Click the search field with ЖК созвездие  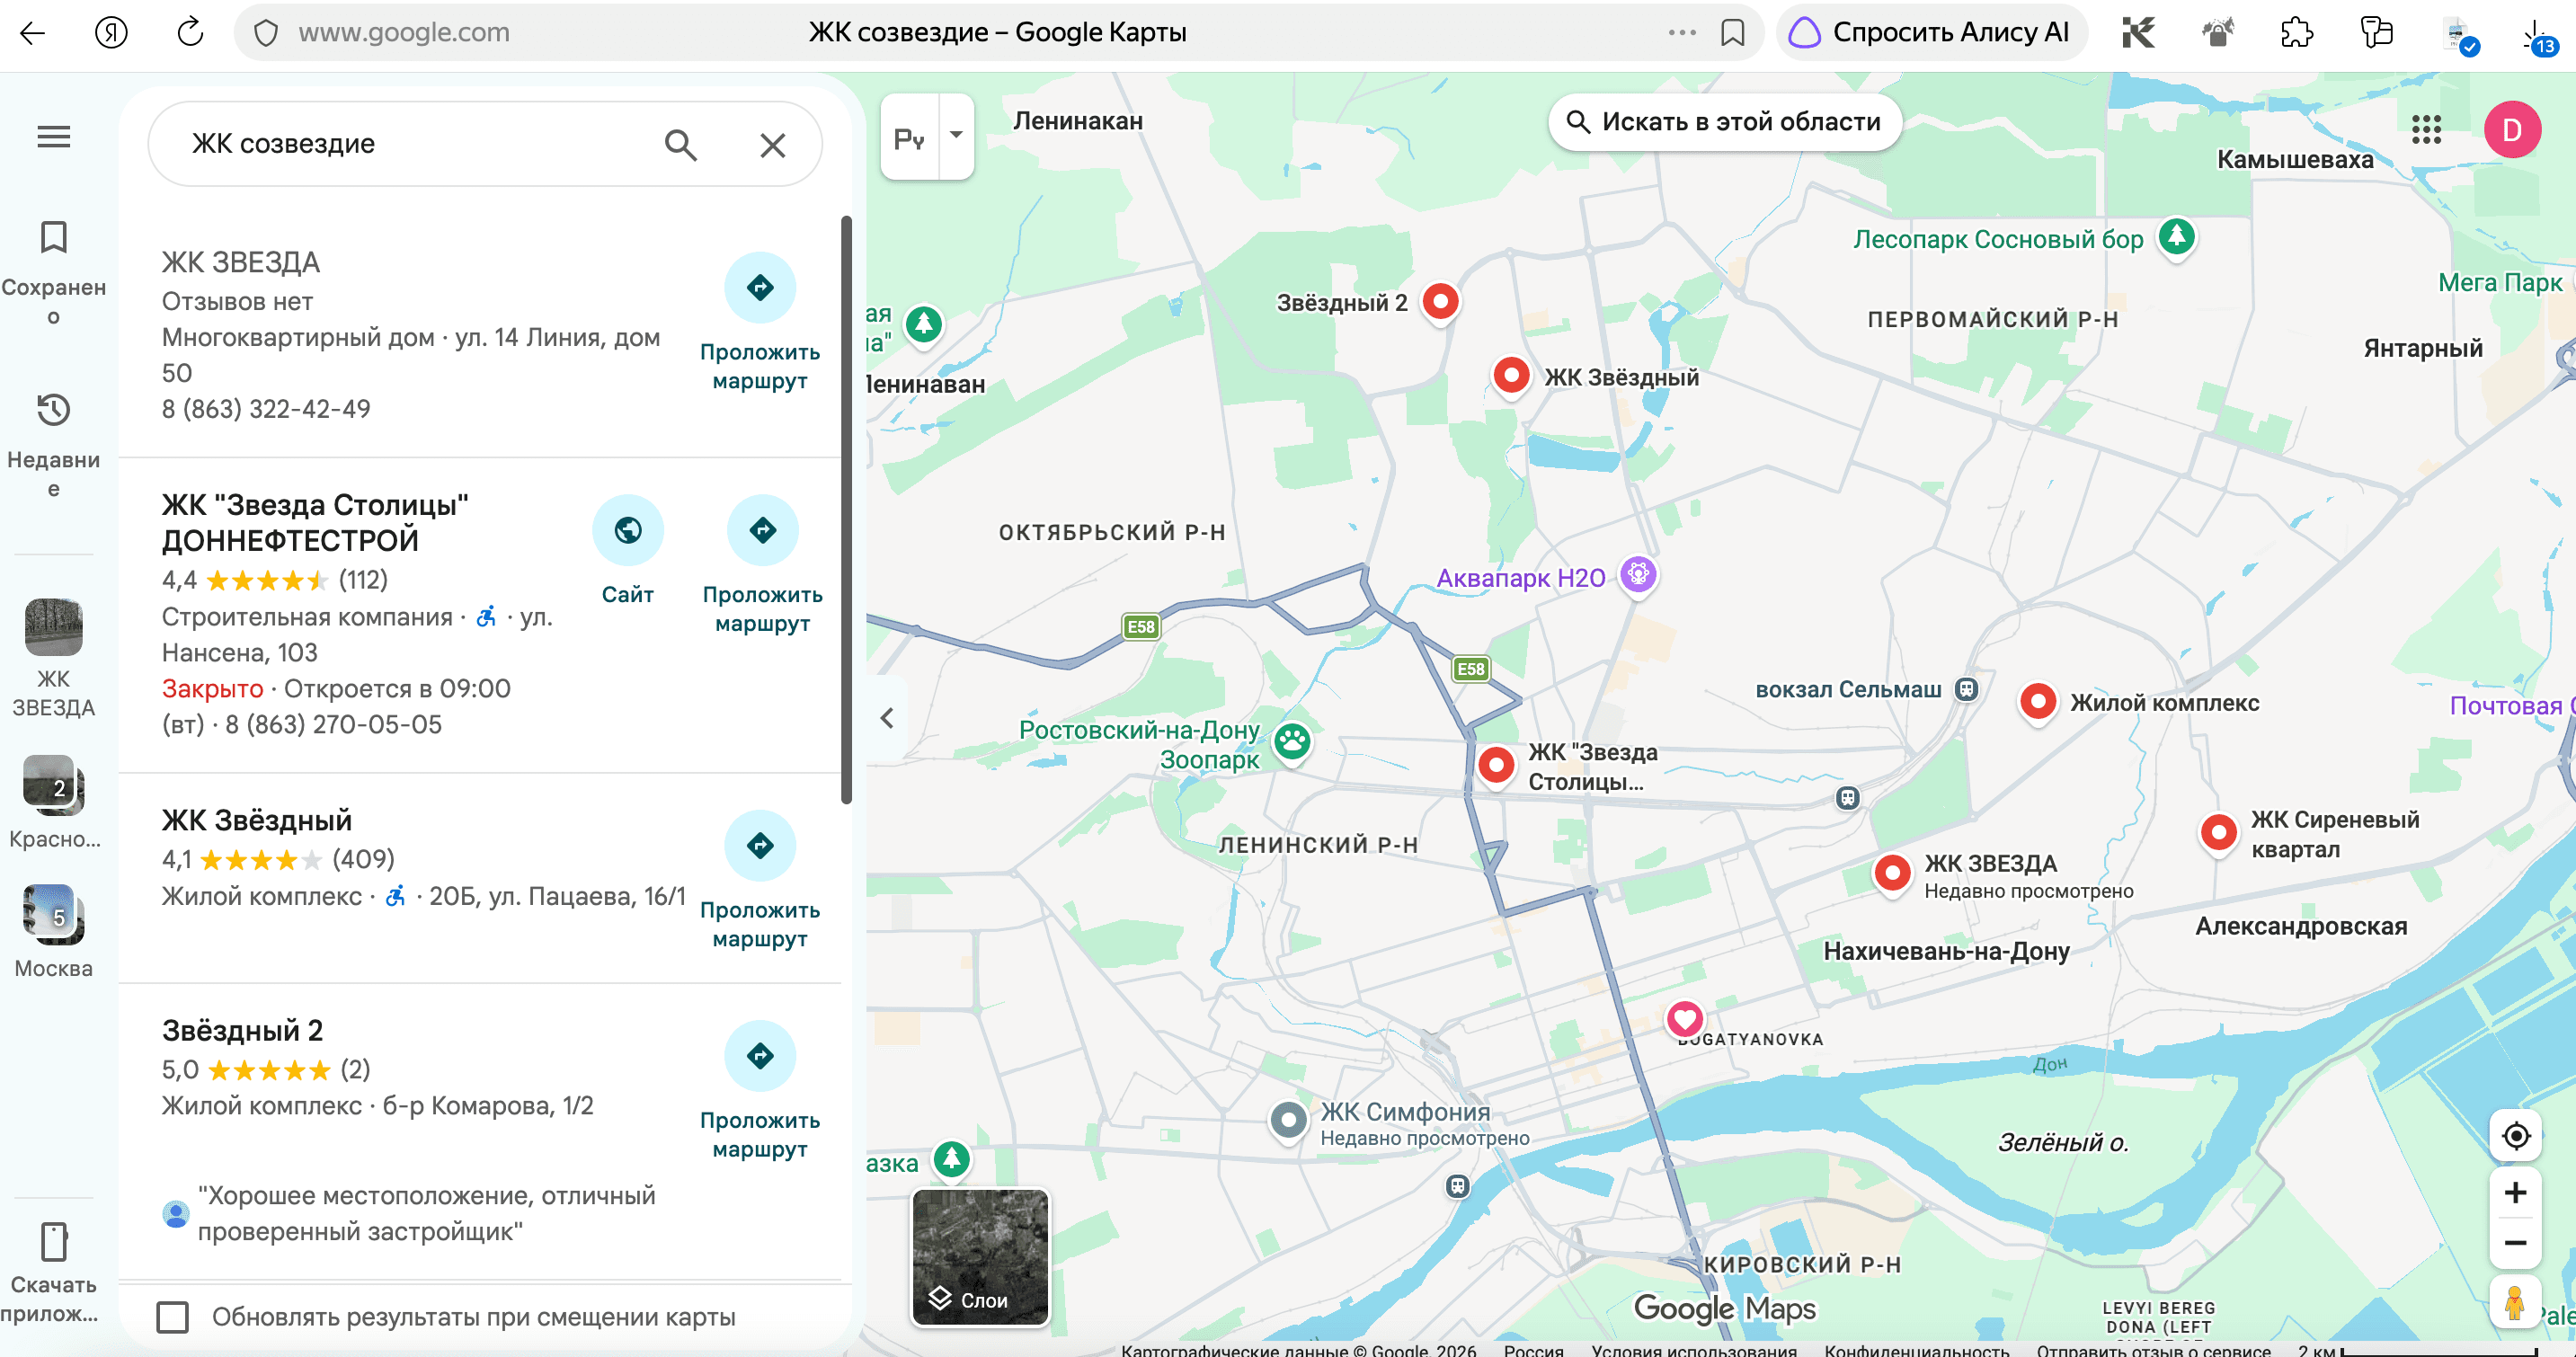tap(410, 144)
